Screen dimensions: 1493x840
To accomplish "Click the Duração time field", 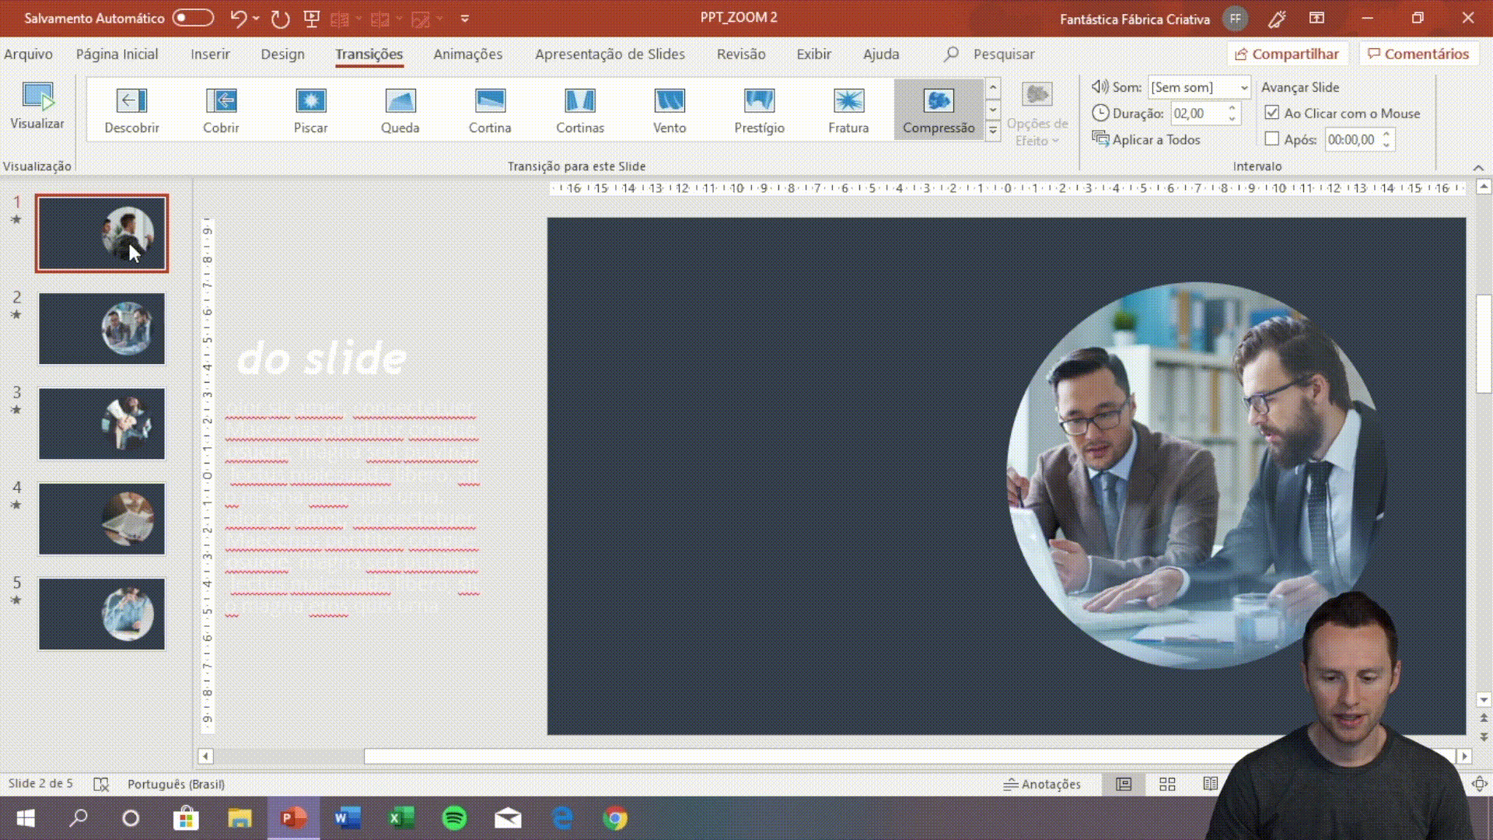I will point(1198,114).
